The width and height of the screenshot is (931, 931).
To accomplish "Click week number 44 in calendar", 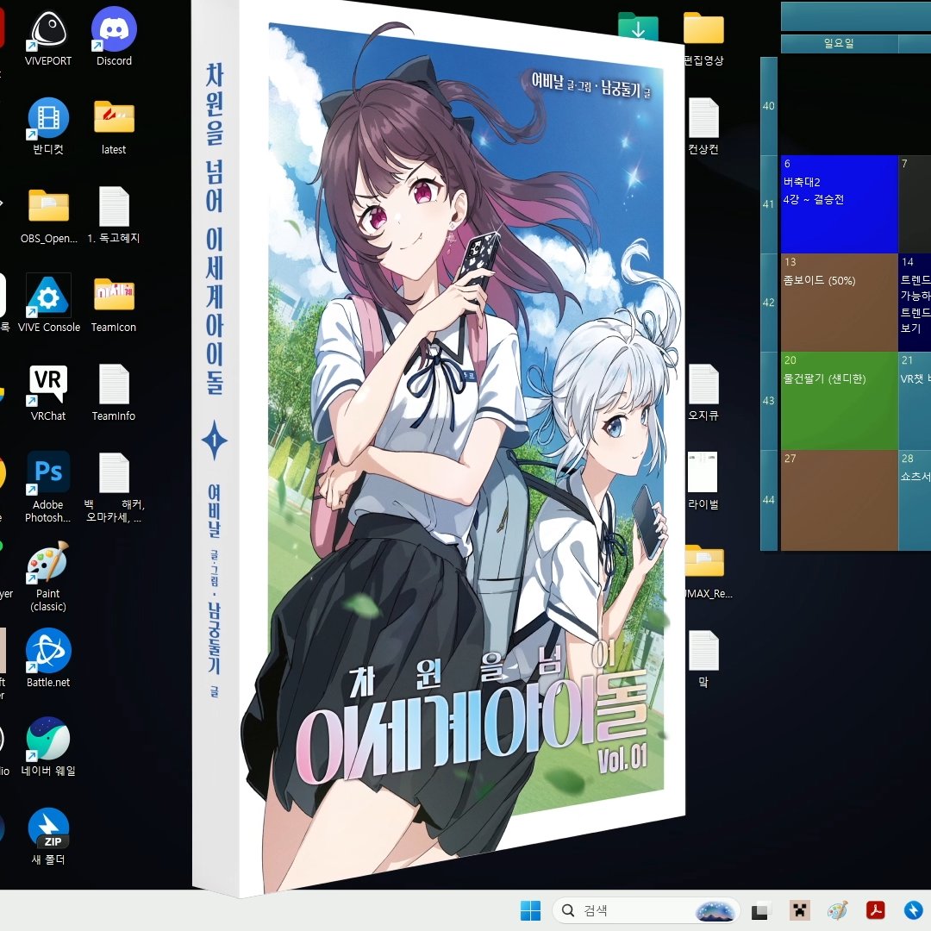I will coord(769,501).
